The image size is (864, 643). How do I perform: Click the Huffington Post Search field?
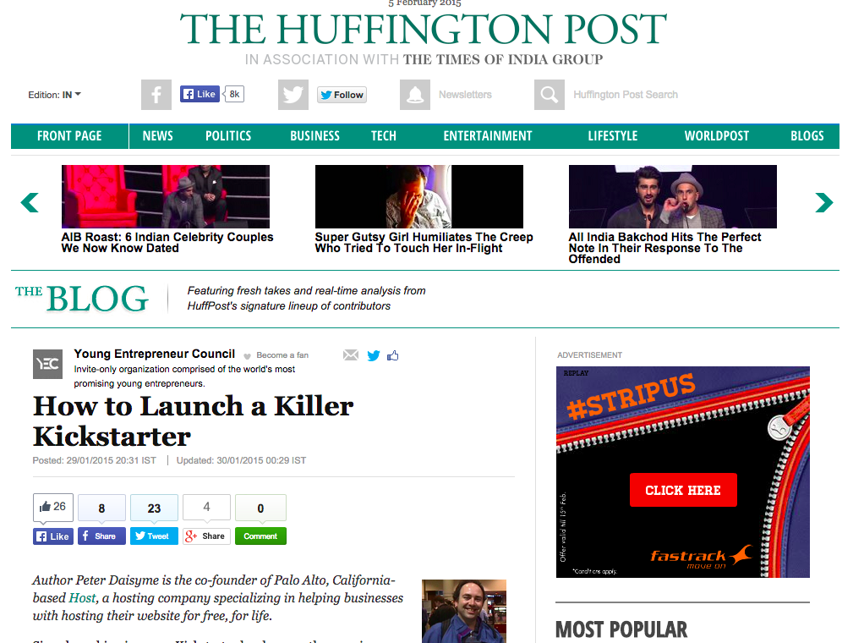coord(626,95)
